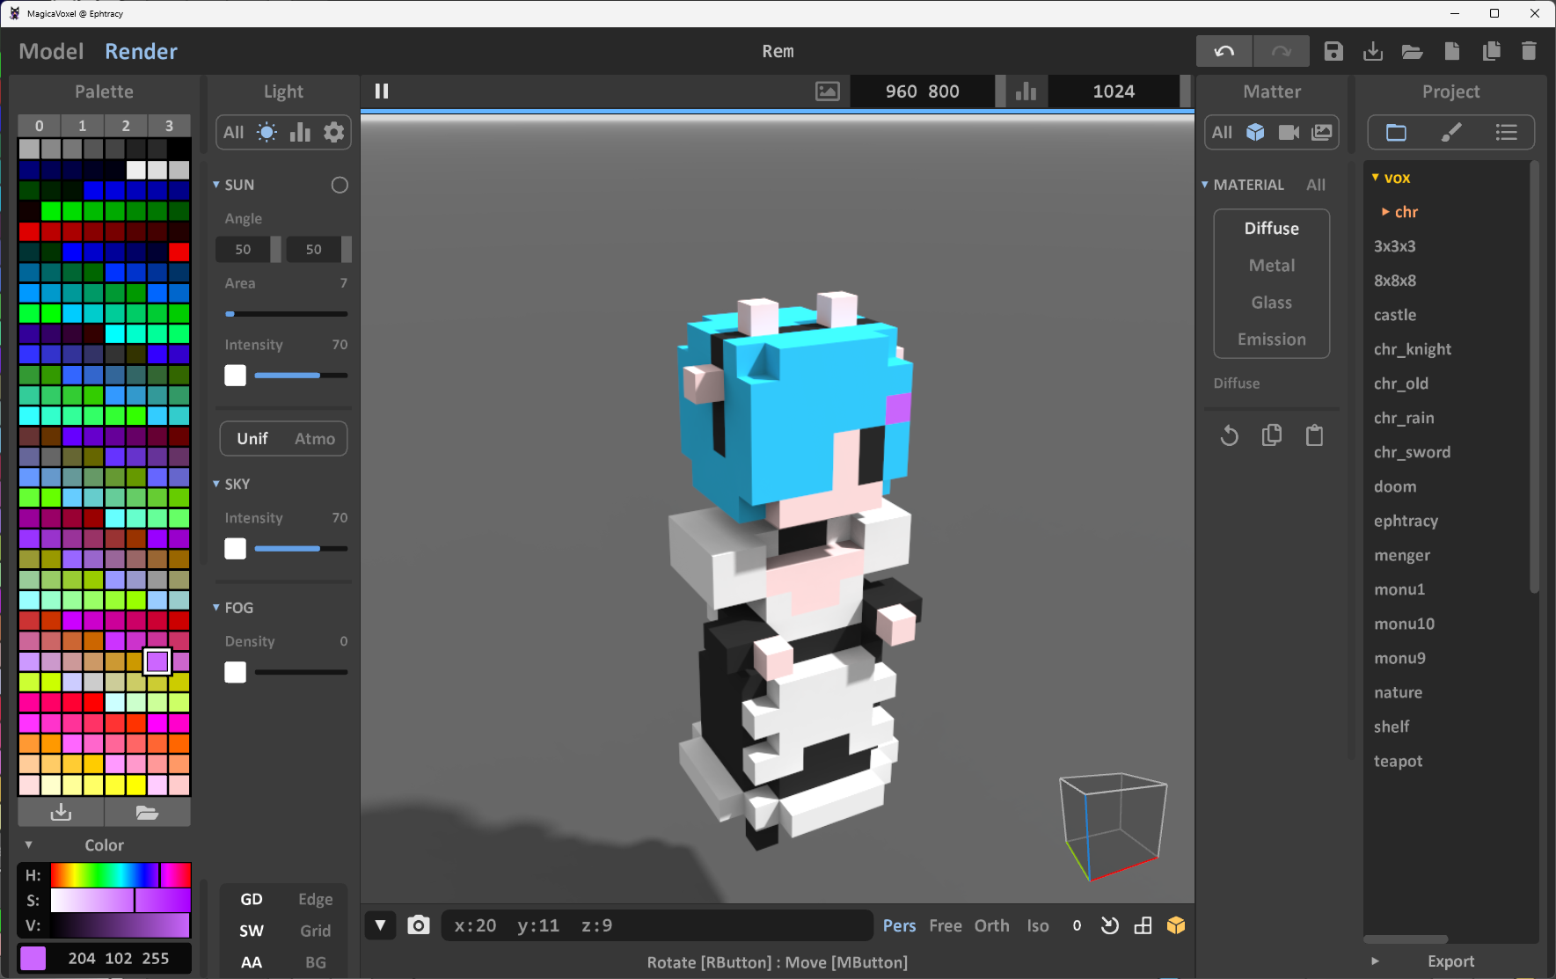The image size is (1556, 979).
Task: Select Unif sky mode
Action: point(252,438)
